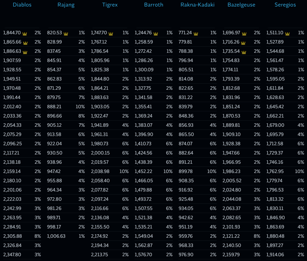Click the 7% beside Rajang 879.75
Screen dimensions: 307x261
point(82,97)
